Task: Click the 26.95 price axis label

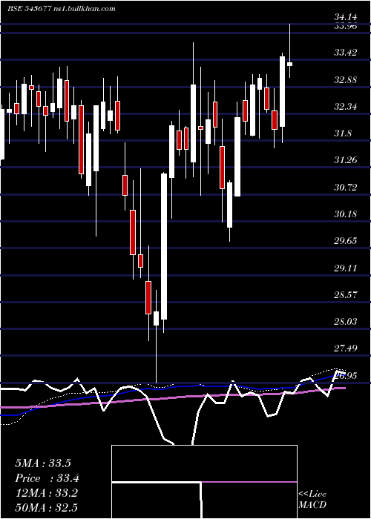Action: [346, 375]
